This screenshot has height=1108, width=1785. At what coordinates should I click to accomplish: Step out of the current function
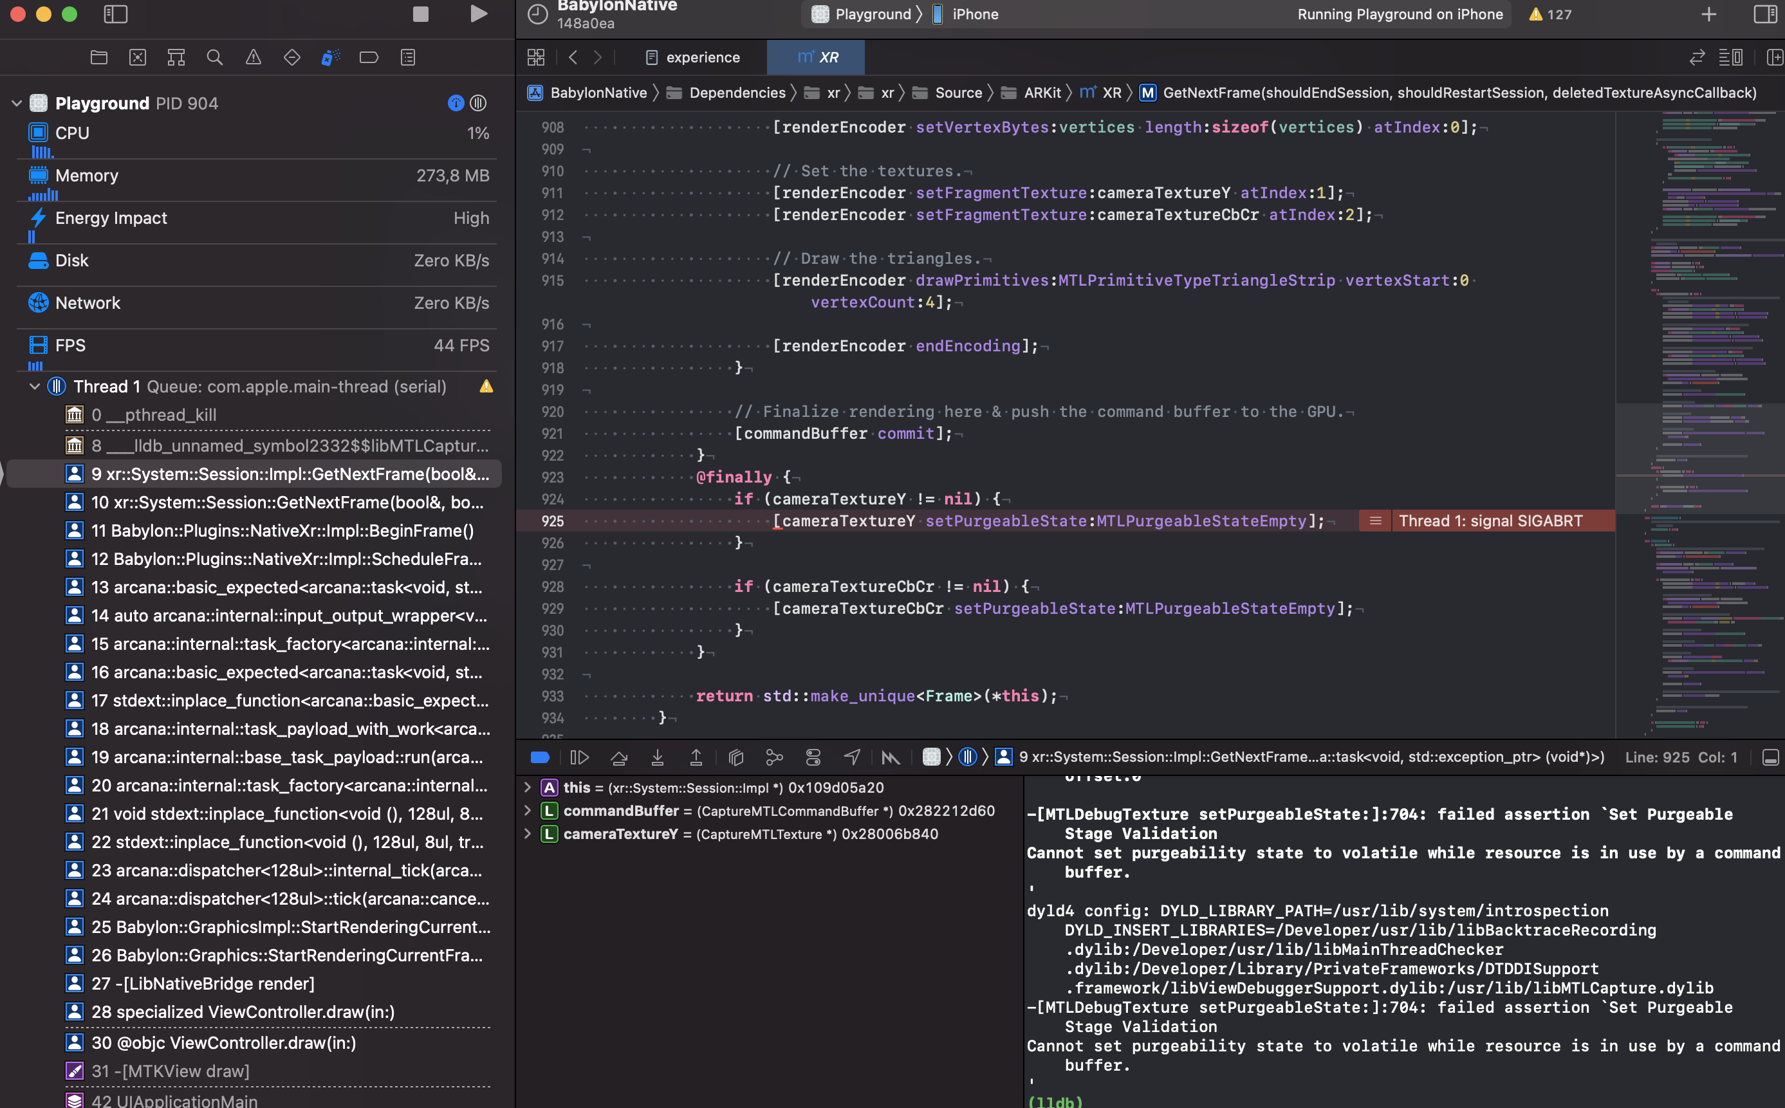[696, 757]
